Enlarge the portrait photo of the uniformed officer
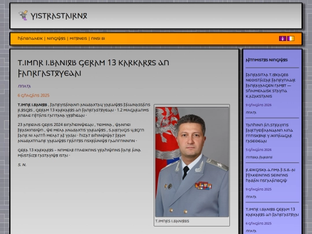Image resolution: width=312 pixels, height=234 pixels. 192,162
